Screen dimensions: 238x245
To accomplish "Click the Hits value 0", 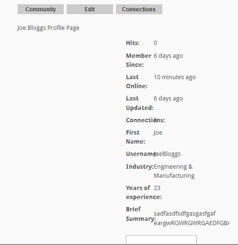I will (155, 43).
